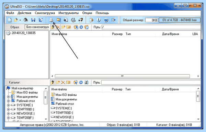Open the Самозагрузка menu

[x=45, y=13]
